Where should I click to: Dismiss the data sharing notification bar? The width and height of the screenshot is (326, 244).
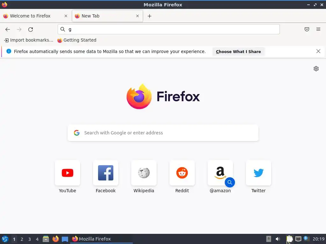pos(318,51)
